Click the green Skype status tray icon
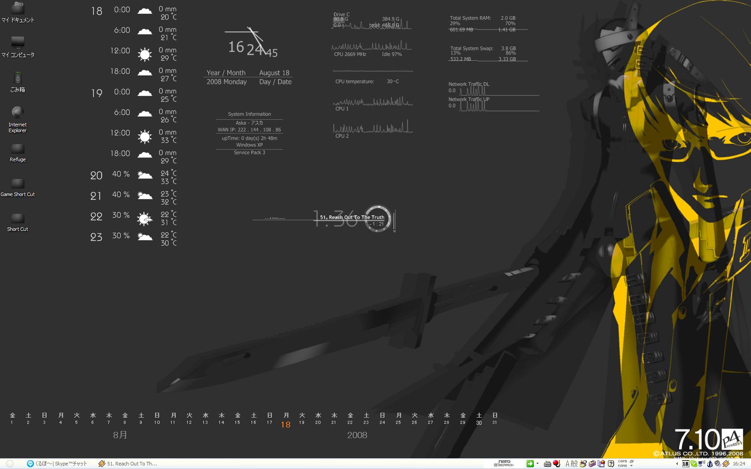This screenshot has width=751, height=469. pyautogui.click(x=693, y=464)
